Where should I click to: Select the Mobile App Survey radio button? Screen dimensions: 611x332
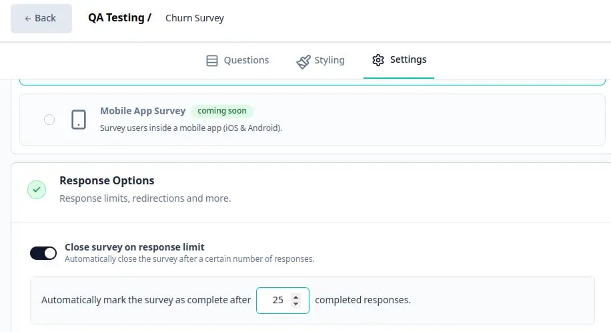tap(49, 120)
